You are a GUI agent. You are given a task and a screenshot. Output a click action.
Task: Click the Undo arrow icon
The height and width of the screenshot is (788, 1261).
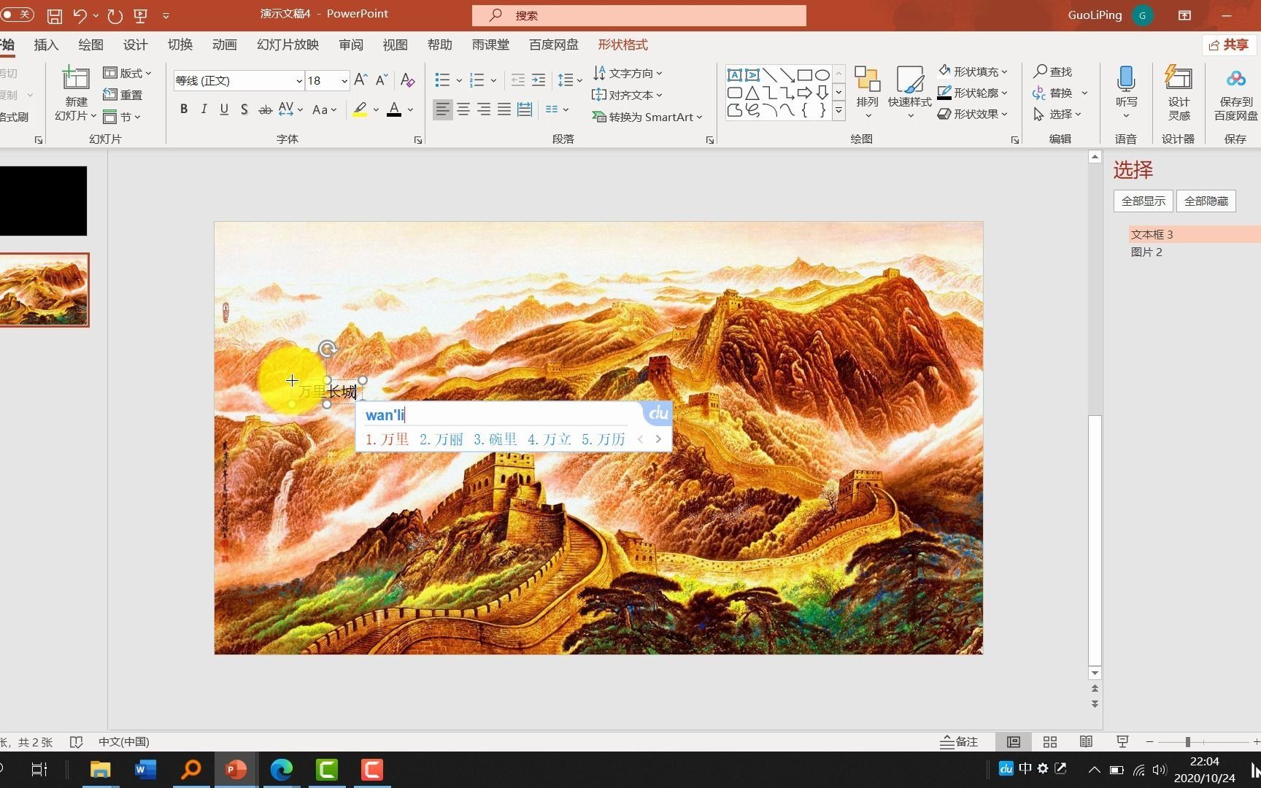pyautogui.click(x=80, y=15)
